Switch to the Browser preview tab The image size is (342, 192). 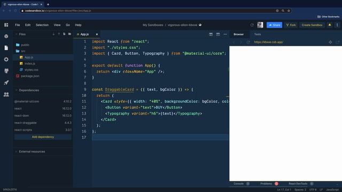click(239, 34)
